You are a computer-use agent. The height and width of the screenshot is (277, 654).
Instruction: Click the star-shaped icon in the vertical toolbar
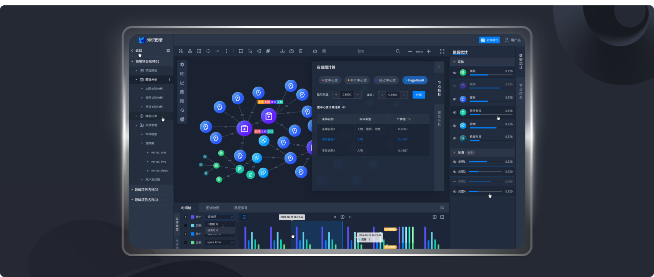[182, 110]
